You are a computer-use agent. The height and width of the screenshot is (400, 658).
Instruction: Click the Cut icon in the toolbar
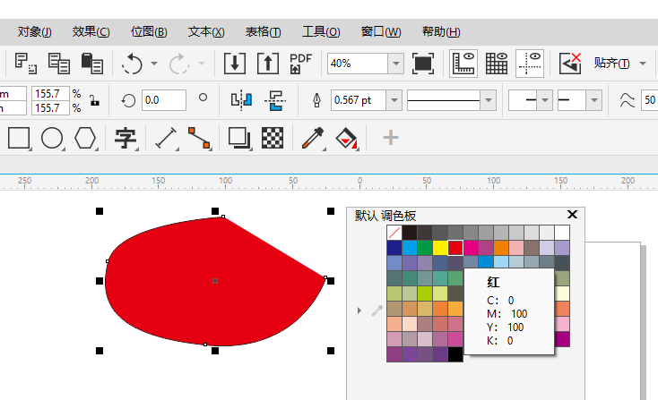(x=26, y=64)
